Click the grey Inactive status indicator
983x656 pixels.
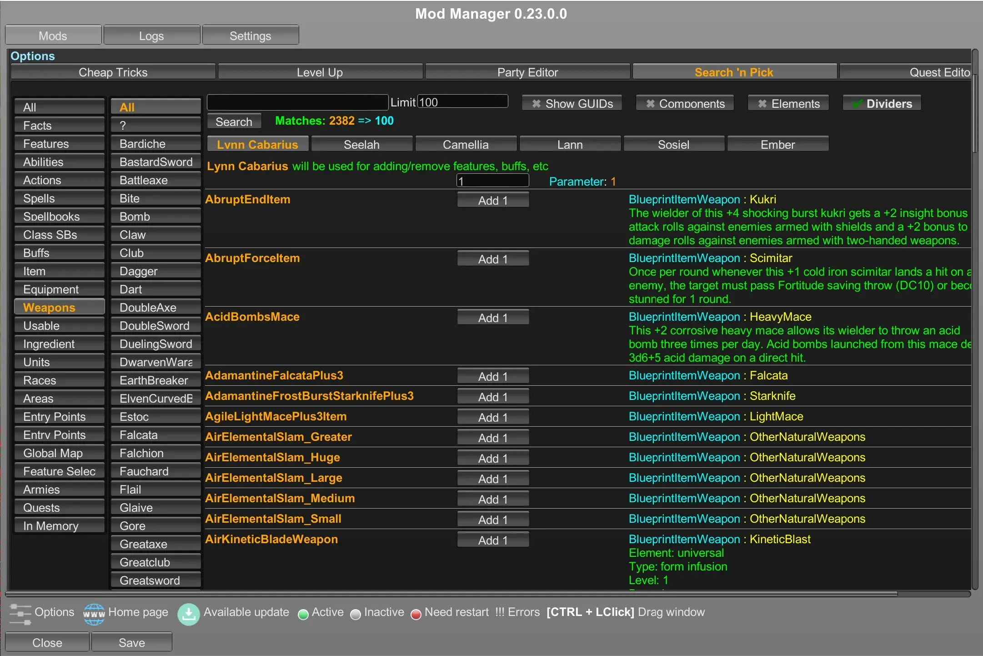tap(356, 615)
